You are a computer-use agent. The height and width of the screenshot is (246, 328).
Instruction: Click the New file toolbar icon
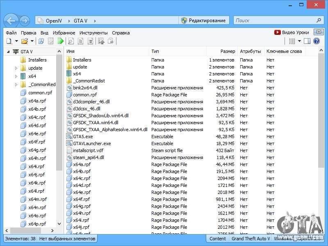point(9,41)
